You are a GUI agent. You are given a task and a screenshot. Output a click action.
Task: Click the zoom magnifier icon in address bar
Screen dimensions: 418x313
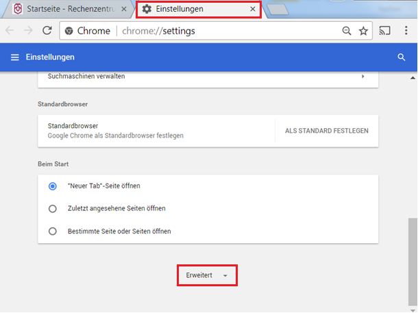[x=347, y=31]
